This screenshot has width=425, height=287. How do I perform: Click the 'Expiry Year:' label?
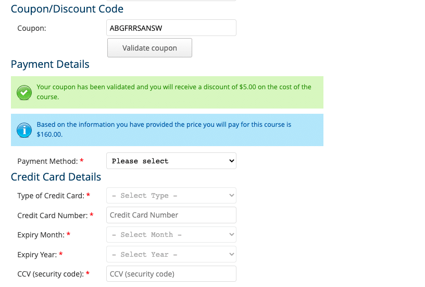[37, 255]
